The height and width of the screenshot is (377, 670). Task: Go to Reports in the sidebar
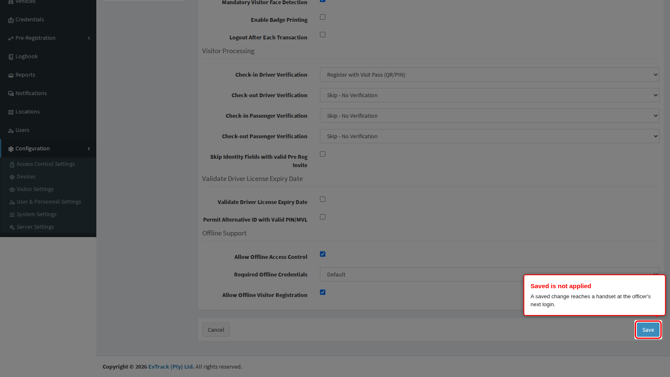pyautogui.click(x=48, y=75)
